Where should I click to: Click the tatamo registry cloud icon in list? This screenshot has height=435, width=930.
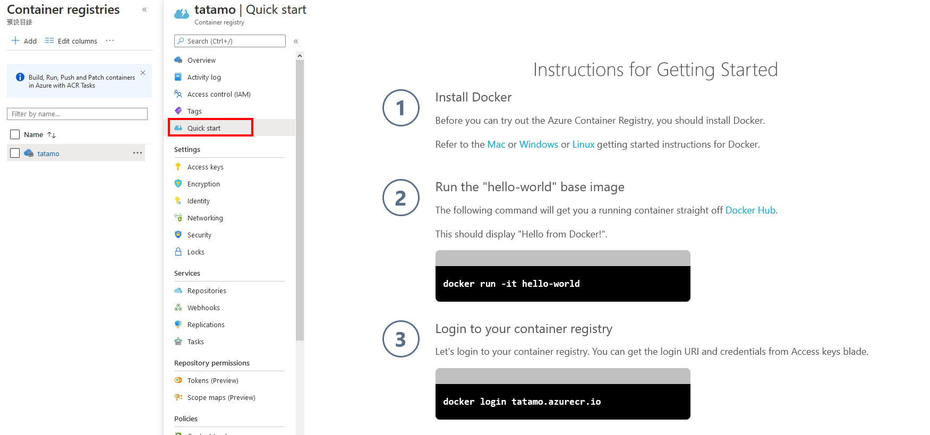pyautogui.click(x=29, y=153)
